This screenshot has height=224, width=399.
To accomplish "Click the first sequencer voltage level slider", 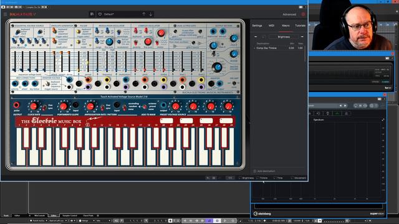I will coord(15,62).
